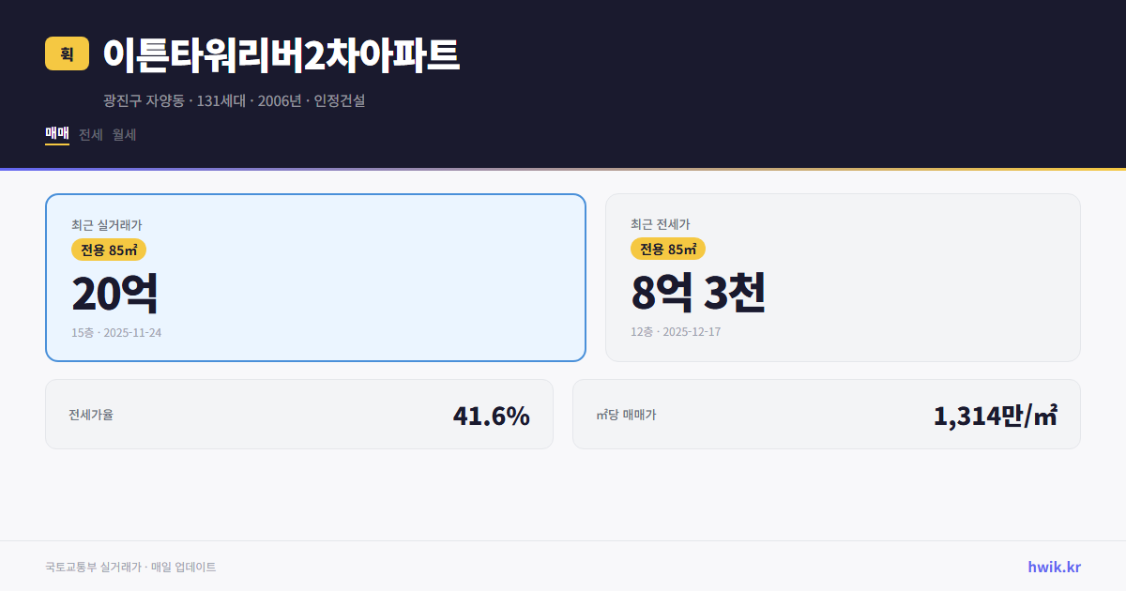Screen dimensions: 1126x591
Task: Click the ㎡당 매매가 1,314만/㎡ card
Action: pos(826,414)
